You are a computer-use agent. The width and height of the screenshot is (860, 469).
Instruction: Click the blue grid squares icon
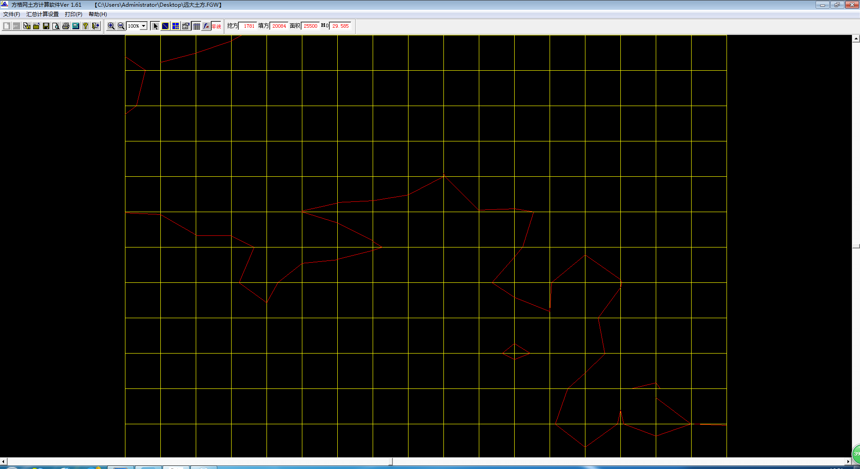click(176, 26)
